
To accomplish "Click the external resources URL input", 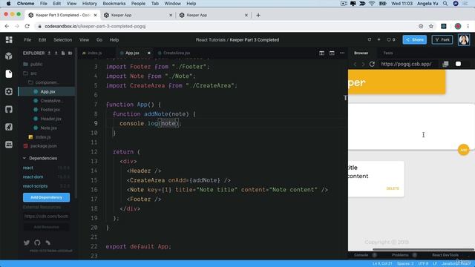I will click(x=46, y=216).
